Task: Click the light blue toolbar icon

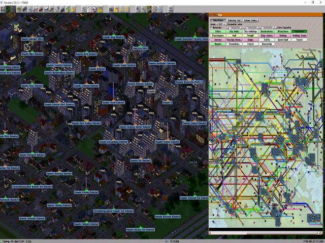Action: click(x=160, y=9)
